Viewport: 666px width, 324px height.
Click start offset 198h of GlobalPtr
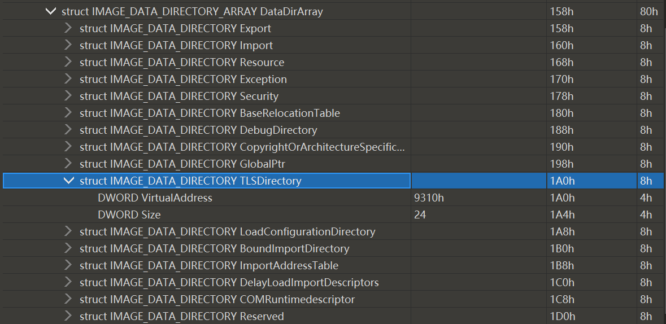561,164
